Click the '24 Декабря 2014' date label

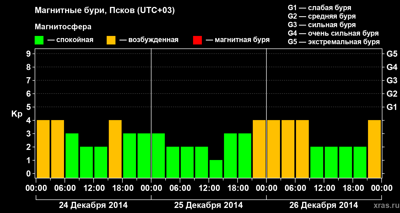(x=93, y=205)
